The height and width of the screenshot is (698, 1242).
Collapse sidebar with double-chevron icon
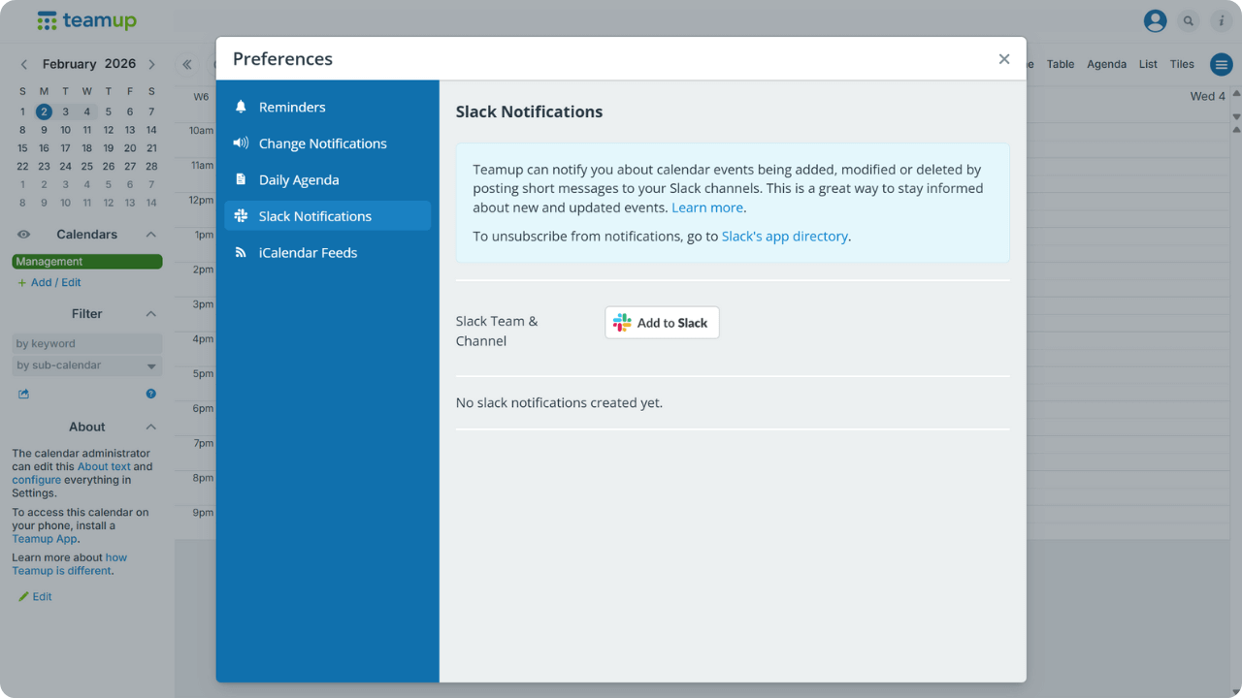(187, 65)
